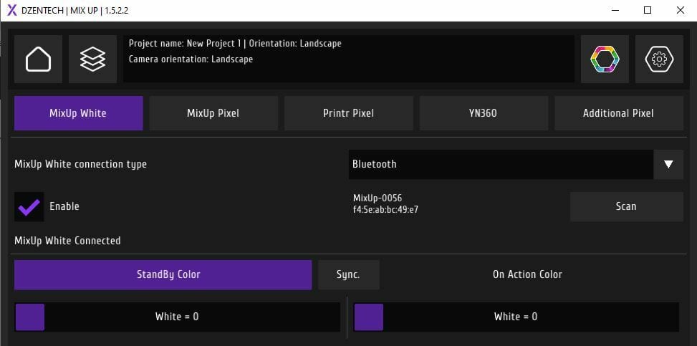Expand the connection type dropdown arrow
The height and width of the screenshot is (346, 697).
[668, 165]
